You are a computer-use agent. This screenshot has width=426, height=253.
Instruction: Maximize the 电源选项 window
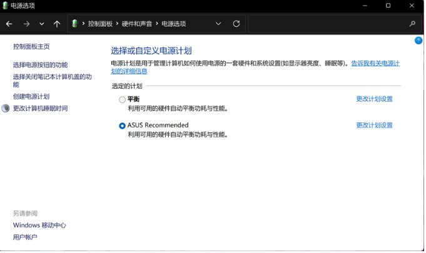pos(388,6)
